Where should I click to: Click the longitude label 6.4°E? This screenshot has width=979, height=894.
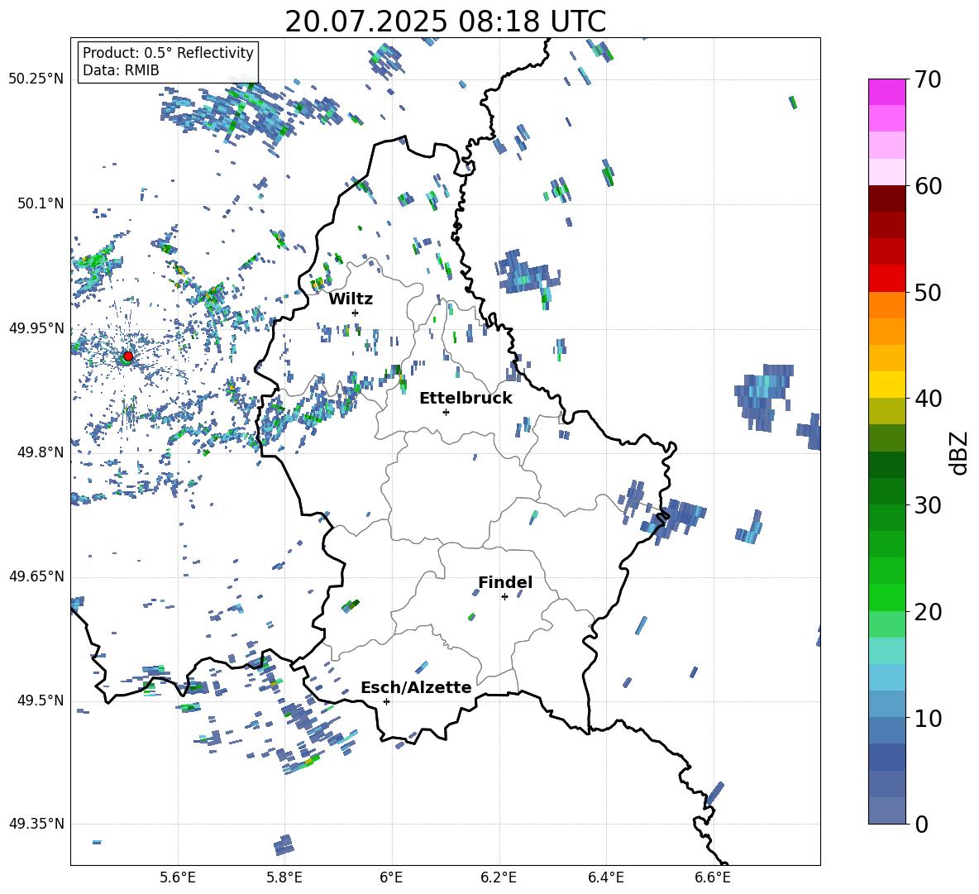point(605,878)
